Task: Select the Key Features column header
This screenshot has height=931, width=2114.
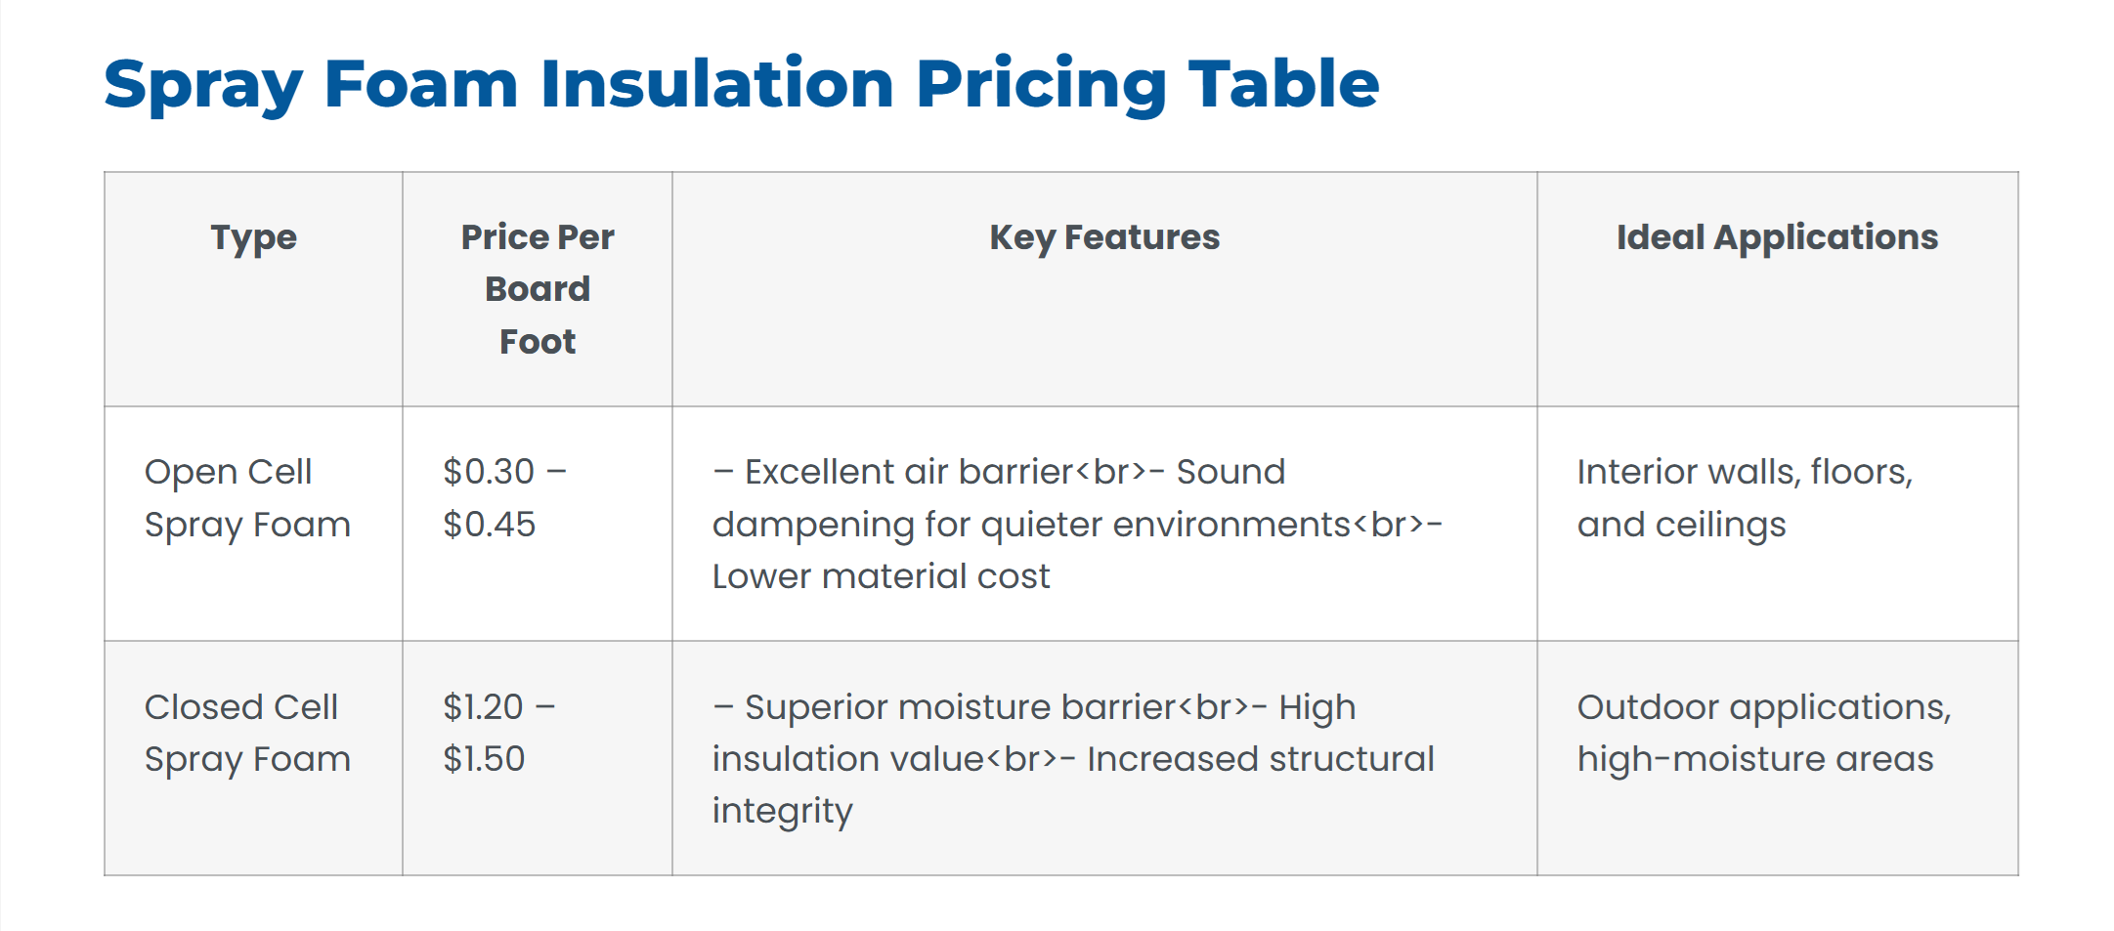Action: [x=1104, y=237]
